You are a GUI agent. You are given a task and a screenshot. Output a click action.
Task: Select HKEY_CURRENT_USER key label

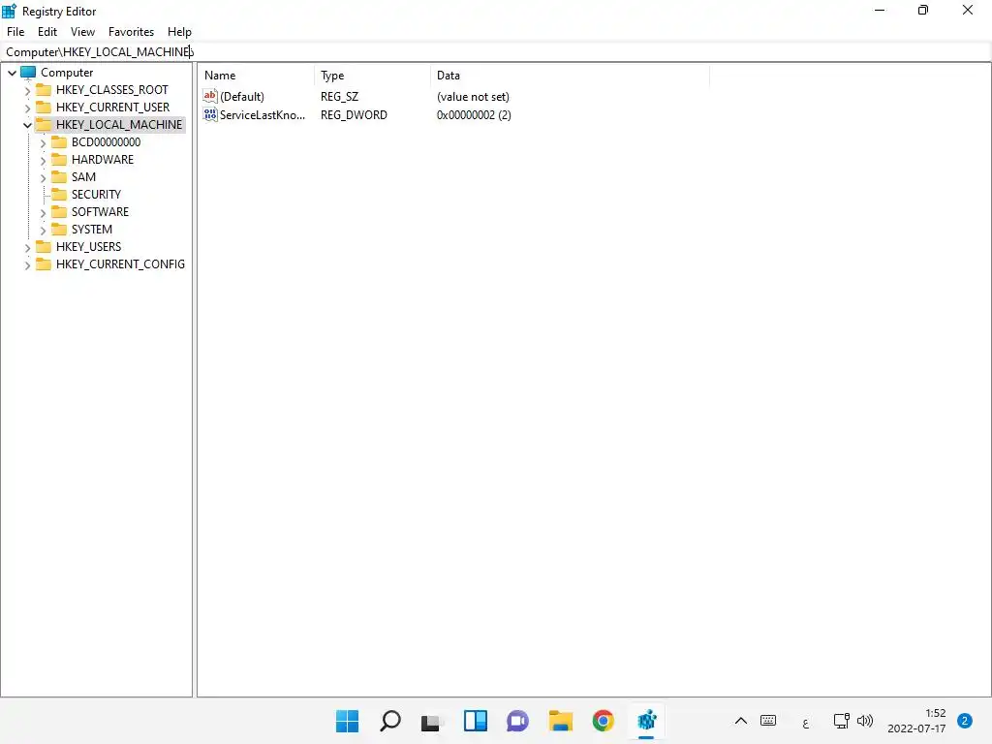point(112,108)
